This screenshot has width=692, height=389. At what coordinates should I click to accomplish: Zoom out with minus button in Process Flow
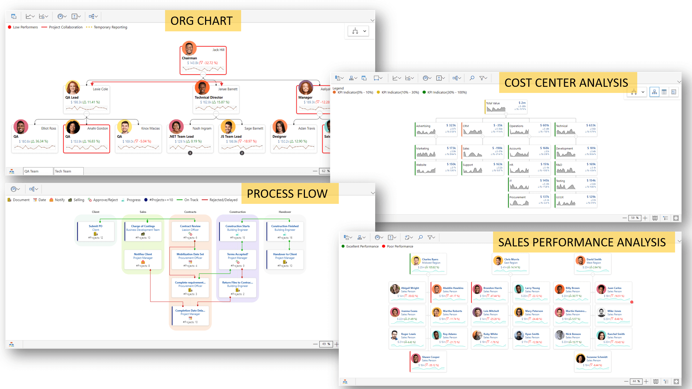(x=316, y=344)
